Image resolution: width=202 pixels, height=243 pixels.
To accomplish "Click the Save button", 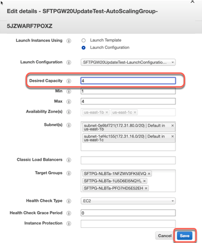I will pyautogui.click(x=185, y=236).
